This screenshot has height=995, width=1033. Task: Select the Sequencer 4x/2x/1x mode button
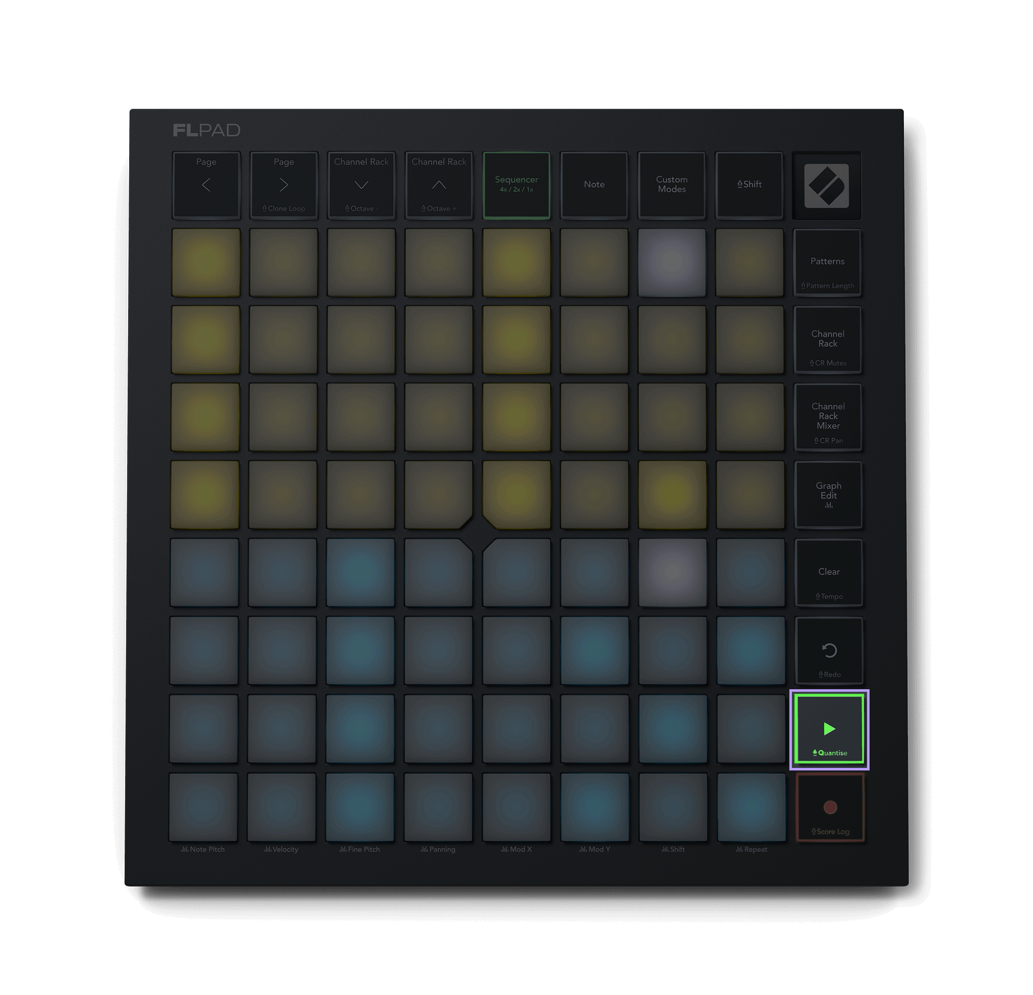[x=516, y=185]
